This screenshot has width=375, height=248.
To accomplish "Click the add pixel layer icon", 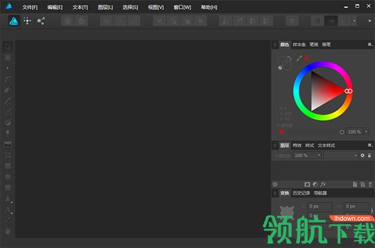I will (x=362, y=184).
